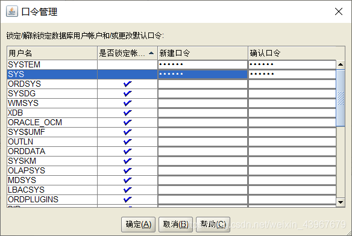Screen dimensions: 352x236
Task: Select the ORDDATA user name
Action: pos(27,152)
